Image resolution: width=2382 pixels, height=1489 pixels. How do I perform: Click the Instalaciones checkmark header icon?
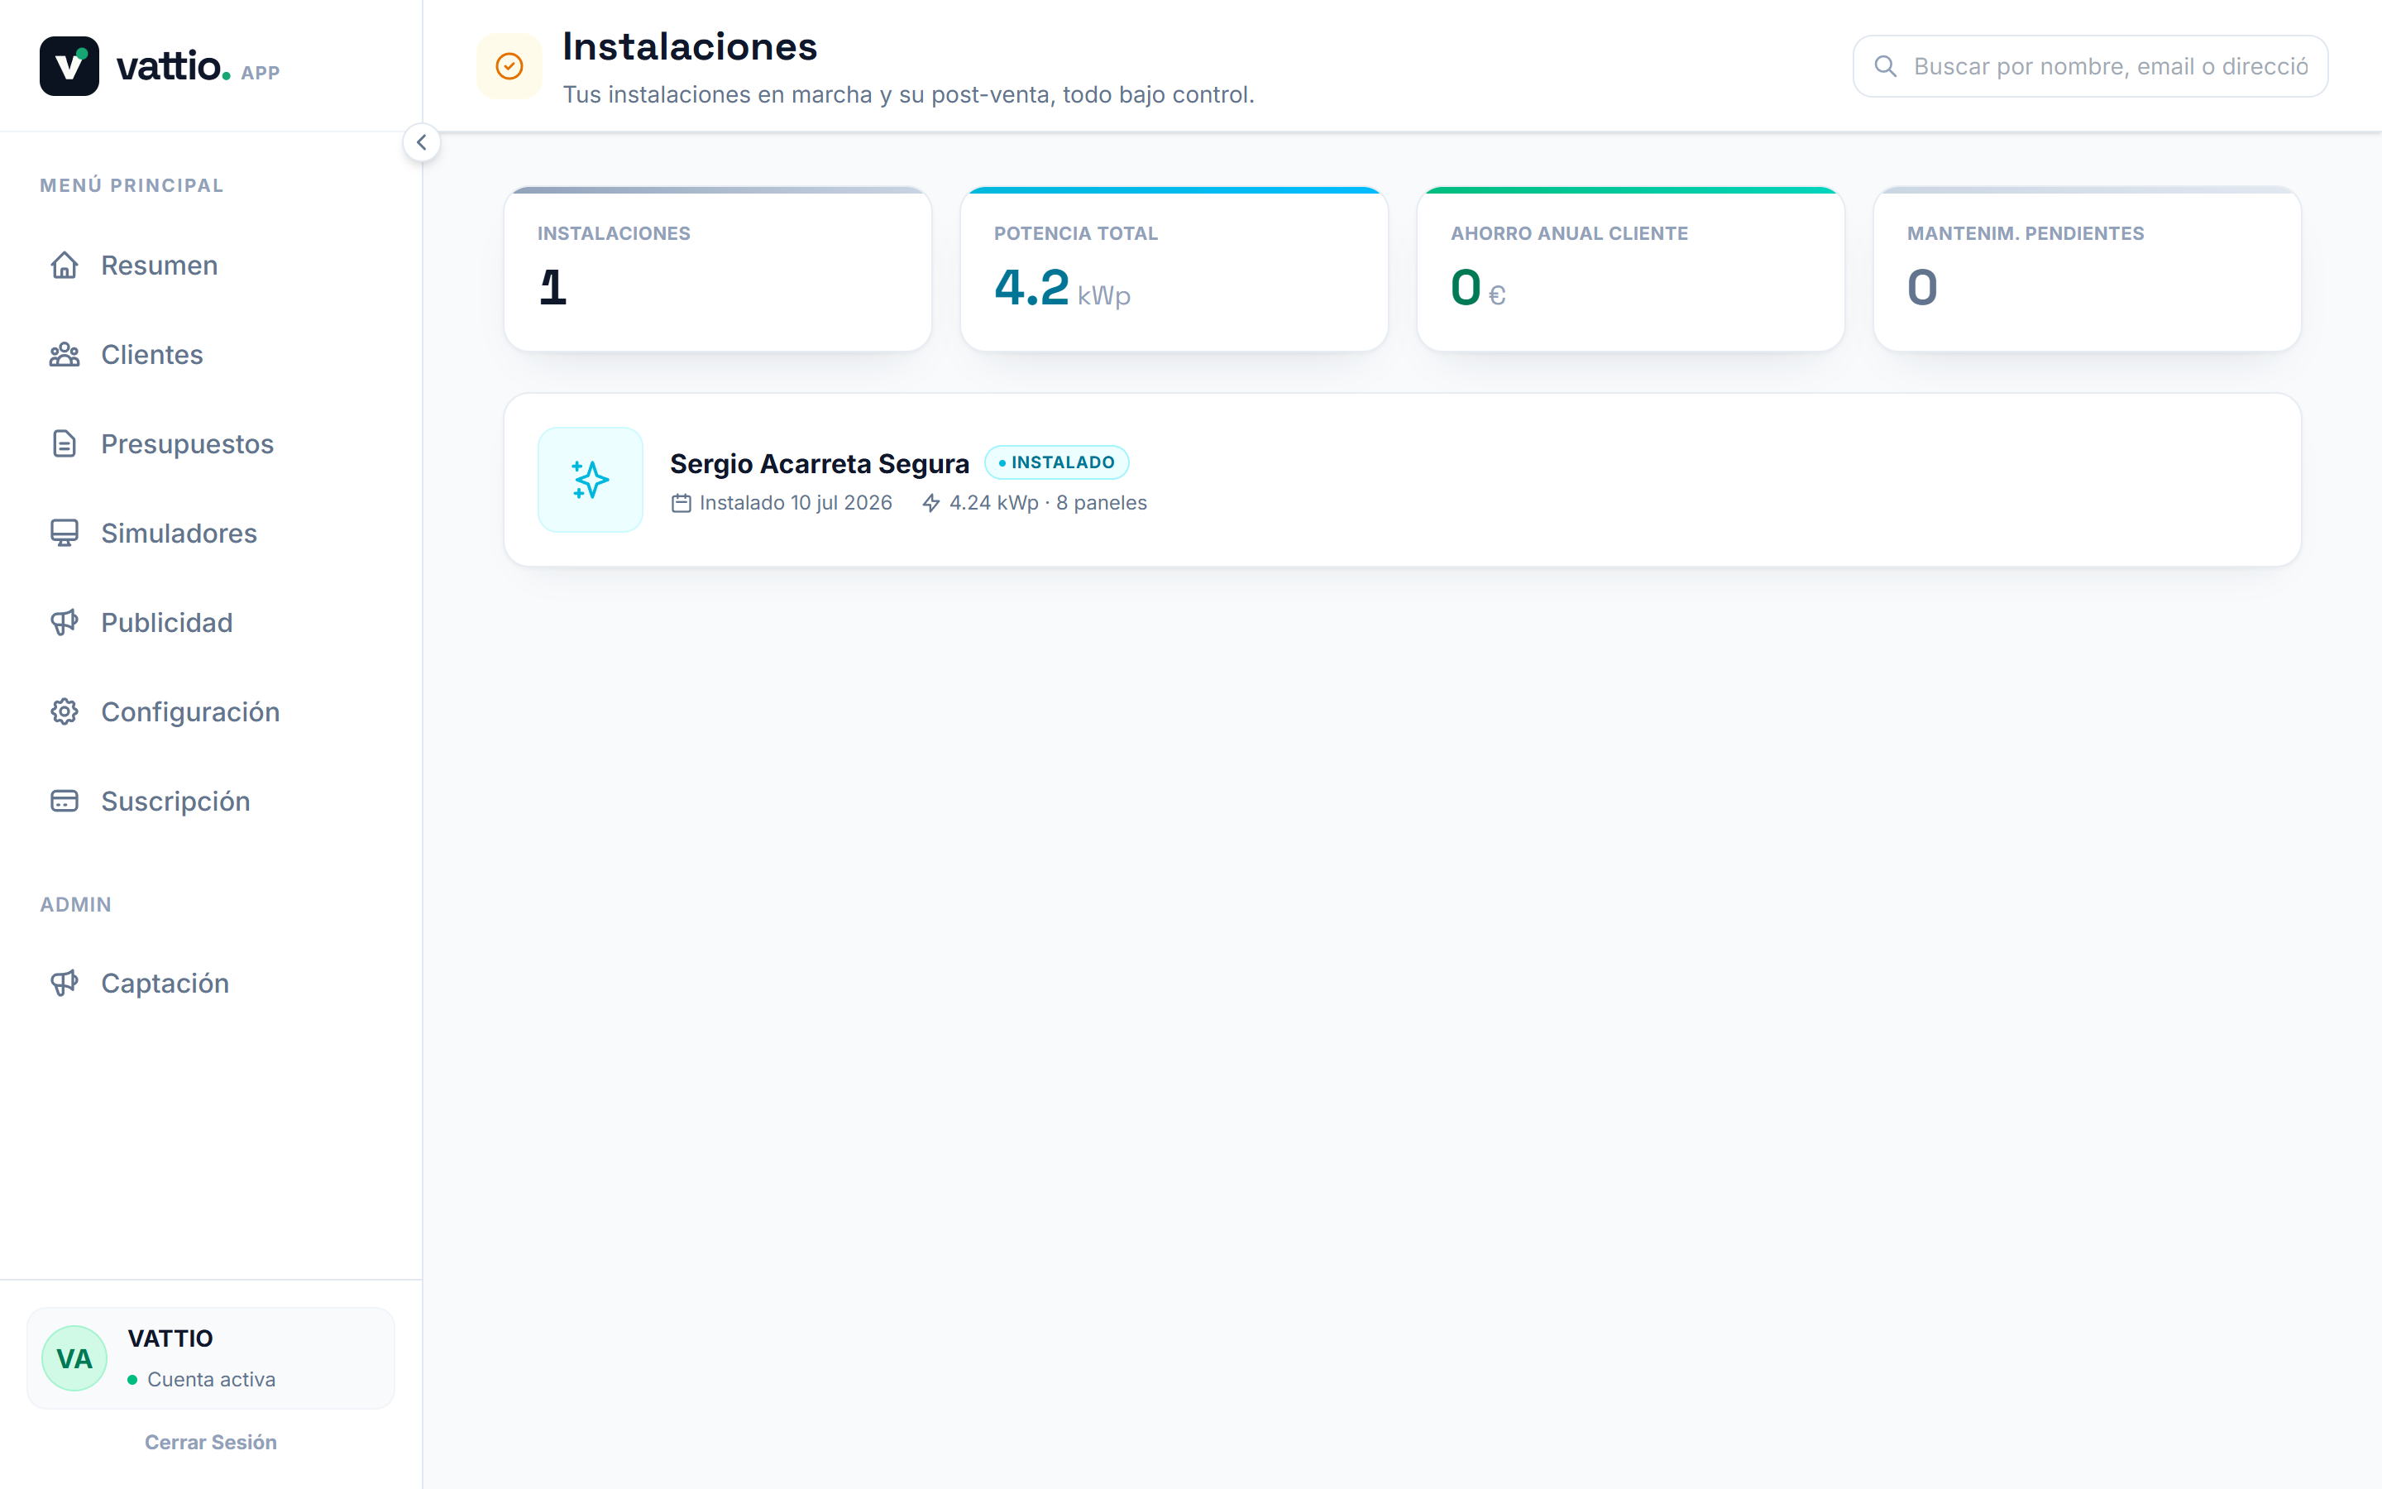coord(509,66)
